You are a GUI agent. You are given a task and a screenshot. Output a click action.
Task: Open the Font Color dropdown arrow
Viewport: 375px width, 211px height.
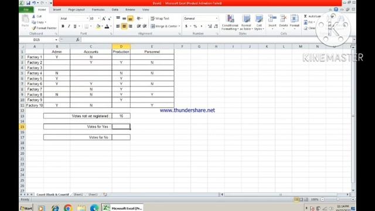pyautogui.click(x=111, y=26)
